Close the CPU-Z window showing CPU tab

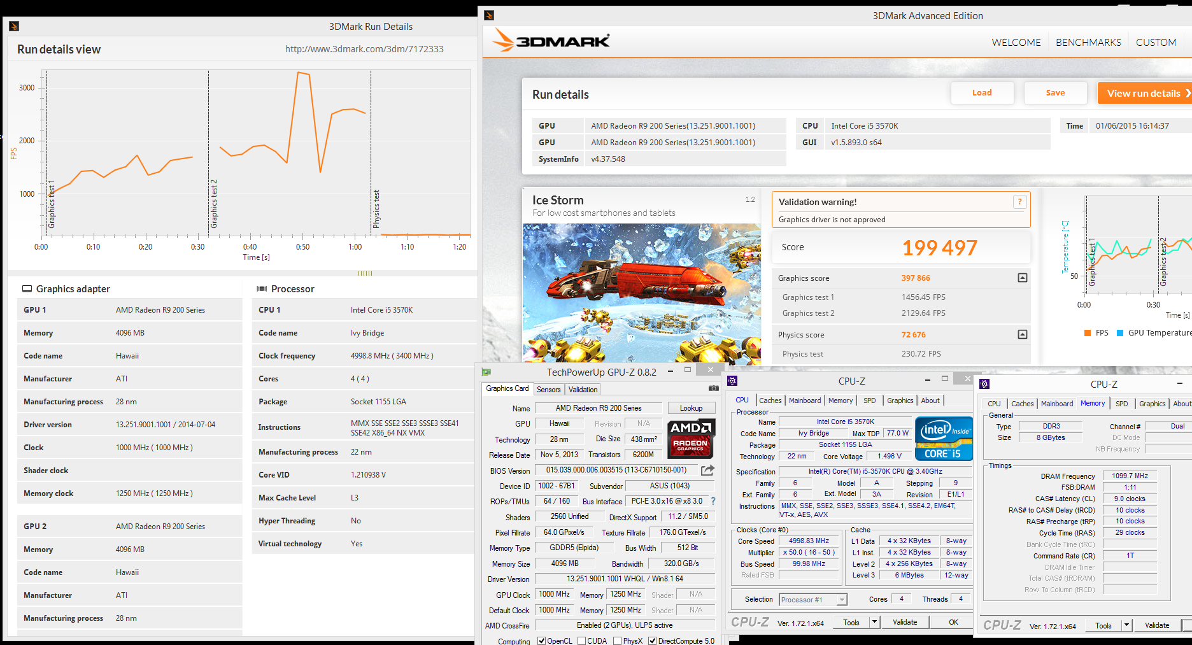(x=967, y=379)
